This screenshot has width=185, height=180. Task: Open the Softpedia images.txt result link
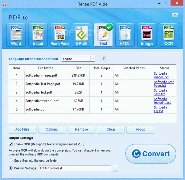[x=161, y=75]
